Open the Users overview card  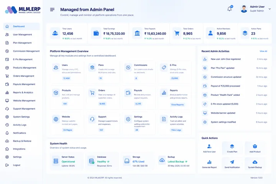click(67, 72)
